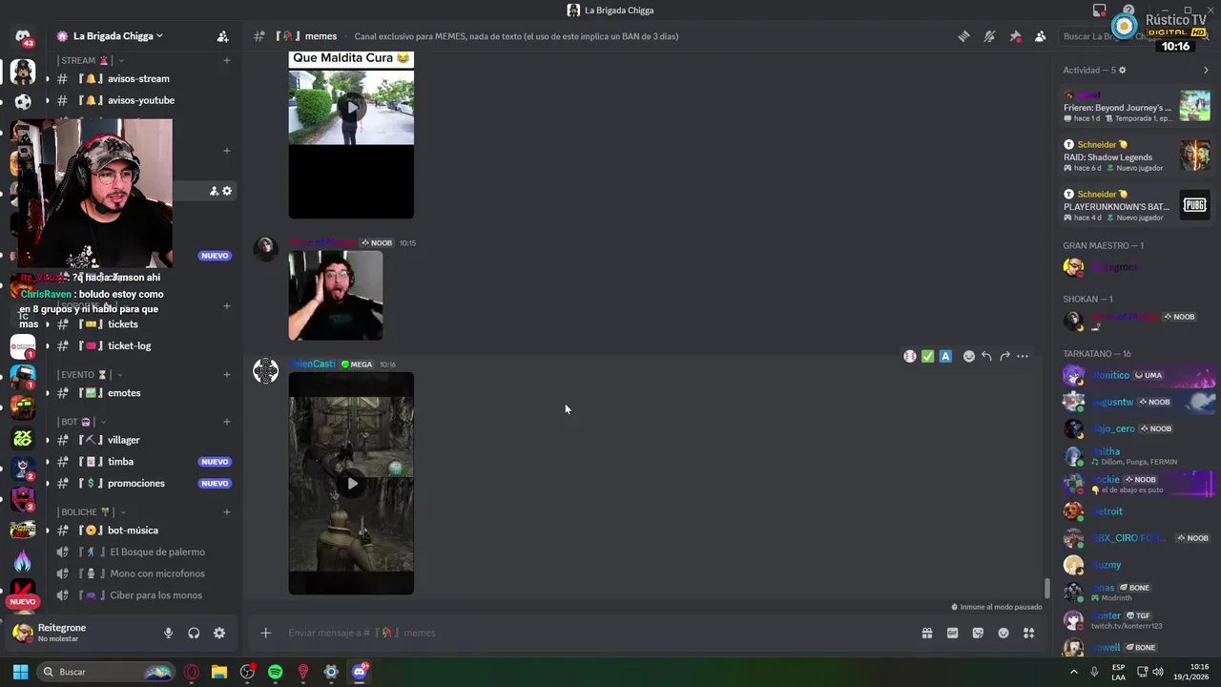The width and height of the screenshot is (1221, 687).
Task: Expand Activity panel chevron arrow
Action: coord(1206,70)
